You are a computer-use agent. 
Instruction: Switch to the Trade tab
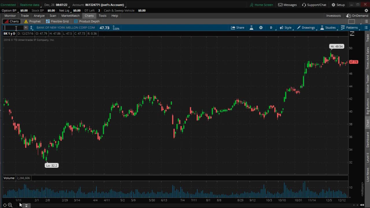point(25,16)
